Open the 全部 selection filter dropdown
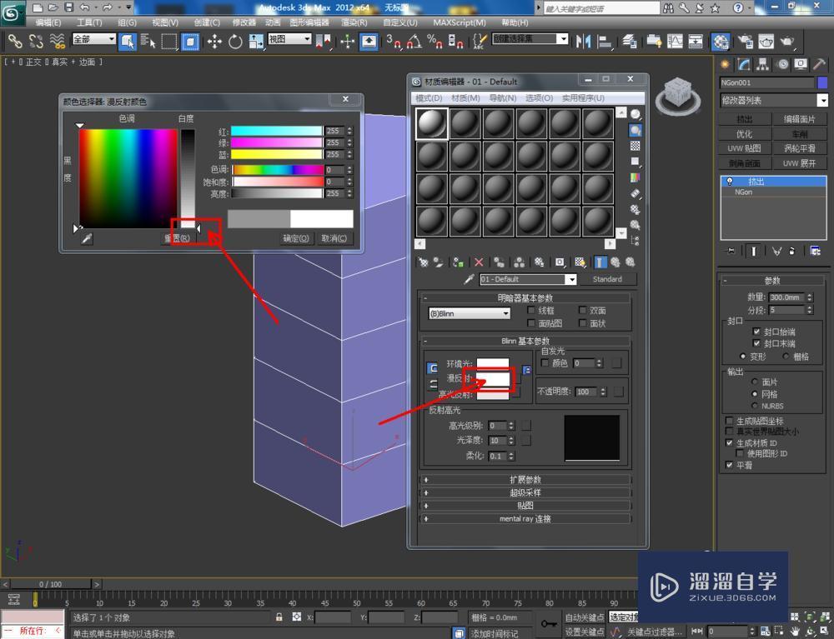The width and height of the screenshot is (834, 639). (93, 39)
